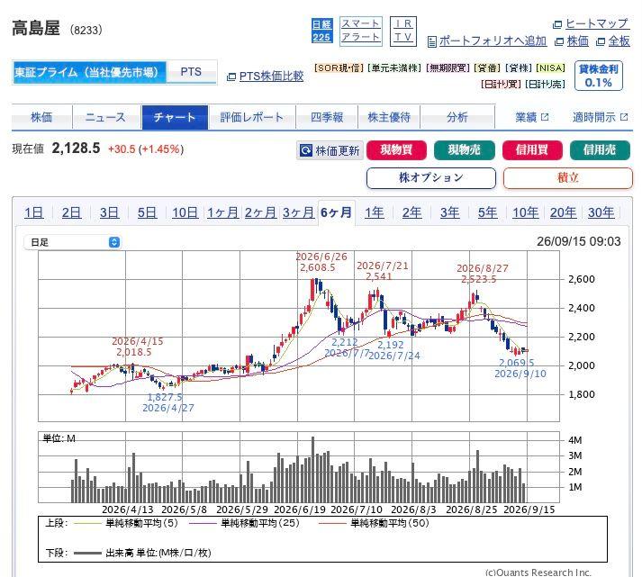Open the チャート tab
Image resolution: width=642 pixels, height=577 pixels.
(175, 117)
